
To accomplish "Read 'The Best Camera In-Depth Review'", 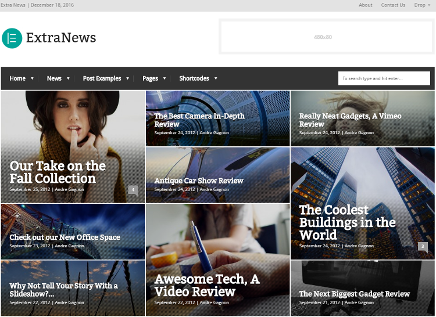I will click(x=199, y=120).
